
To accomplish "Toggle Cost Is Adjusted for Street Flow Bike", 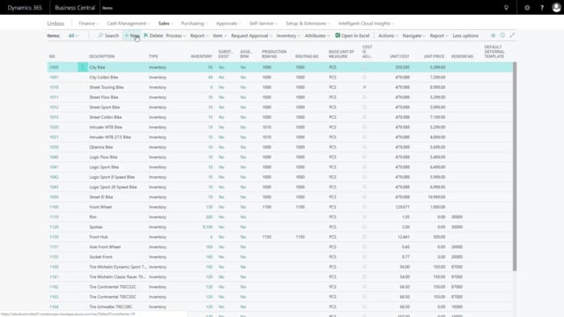I will [x=364, y=98].
